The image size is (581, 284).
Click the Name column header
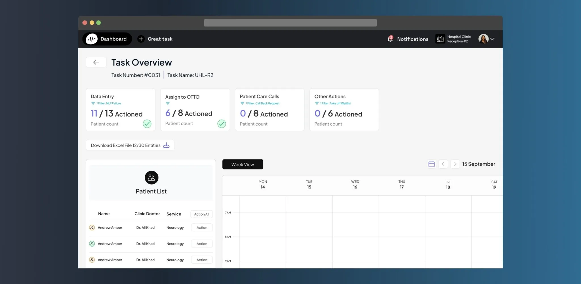[x=104, y=214]
